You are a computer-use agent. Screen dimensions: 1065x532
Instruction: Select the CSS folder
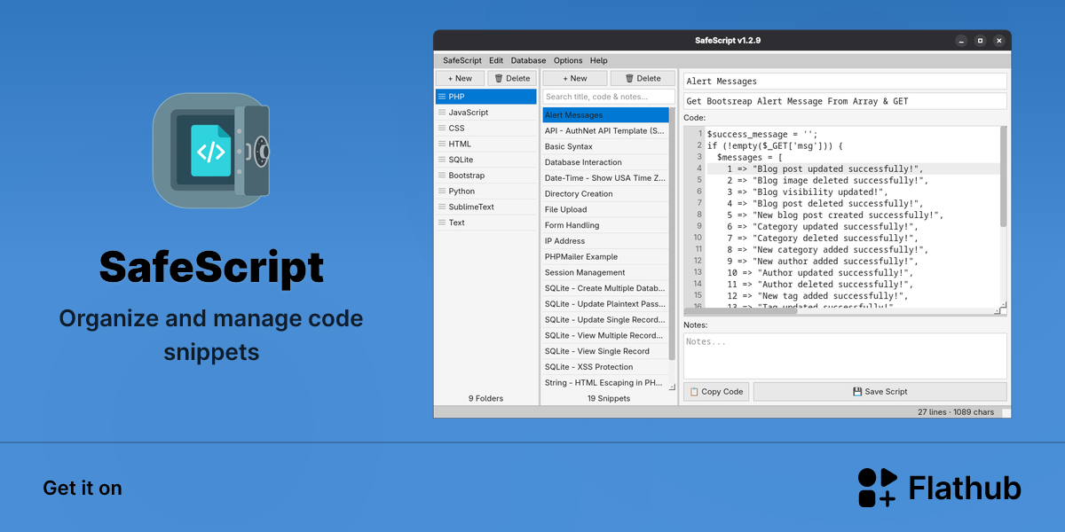click(486, 128)
